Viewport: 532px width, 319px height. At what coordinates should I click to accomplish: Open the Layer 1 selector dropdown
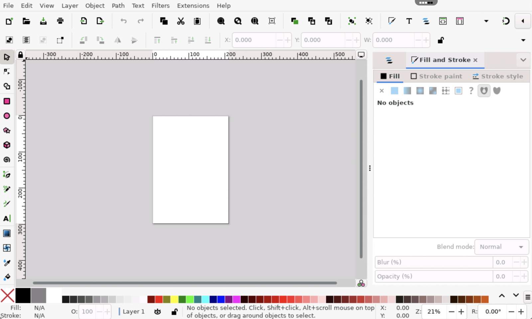click(x=133, y=311)
